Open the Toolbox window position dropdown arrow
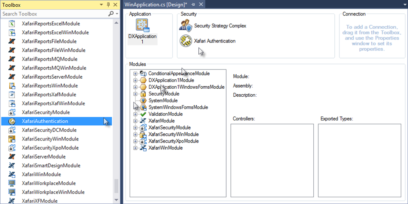Viewport: 408px width, 204px height. 101,5
